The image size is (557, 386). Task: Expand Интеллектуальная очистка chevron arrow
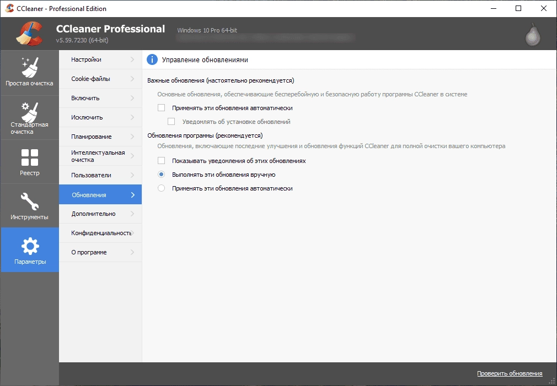click(x=132, y=156)
